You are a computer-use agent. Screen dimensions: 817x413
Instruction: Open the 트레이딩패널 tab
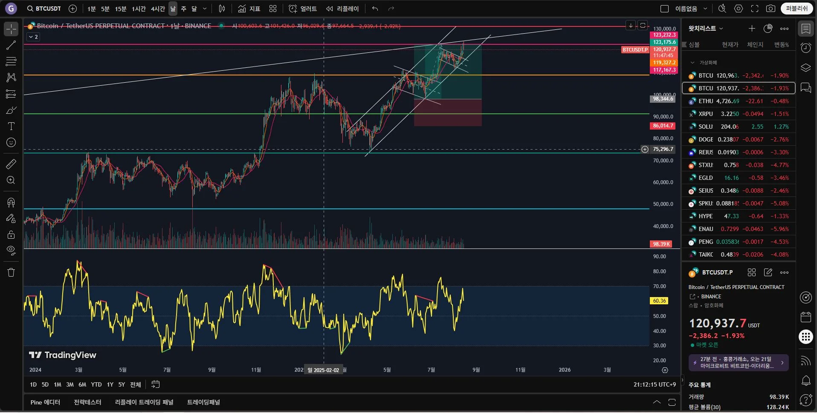(x=203, y=402)
